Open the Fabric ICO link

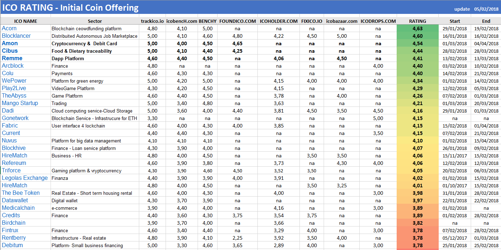point(10,126)
